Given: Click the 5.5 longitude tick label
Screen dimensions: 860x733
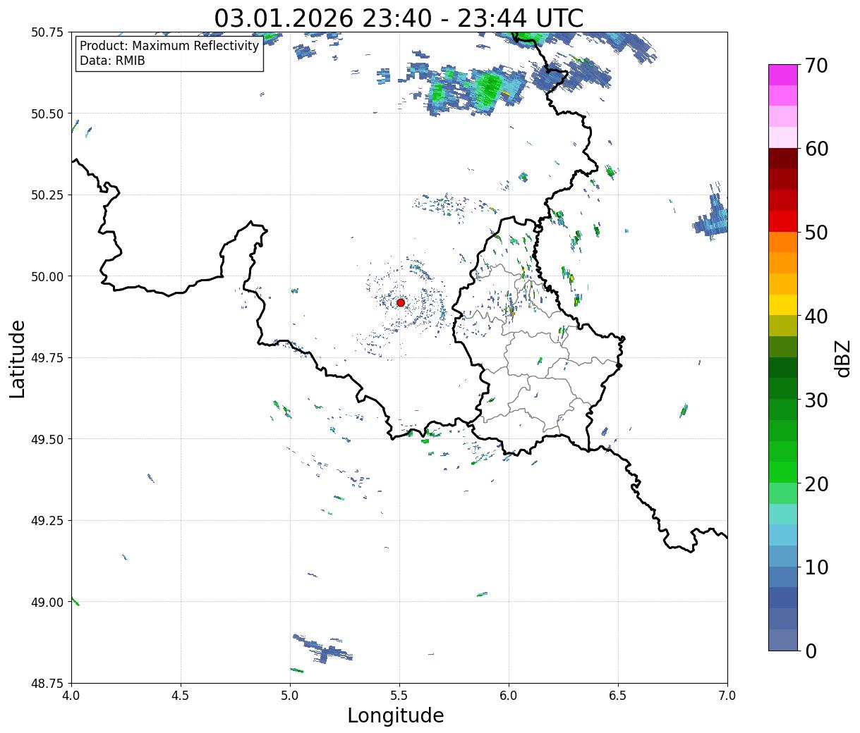Looking at the screenshot, I should click(399, 695).
